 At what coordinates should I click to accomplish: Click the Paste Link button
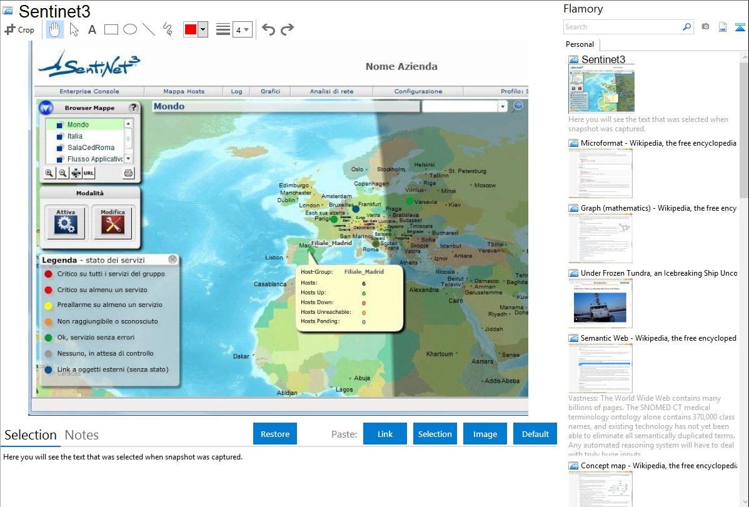385,434
